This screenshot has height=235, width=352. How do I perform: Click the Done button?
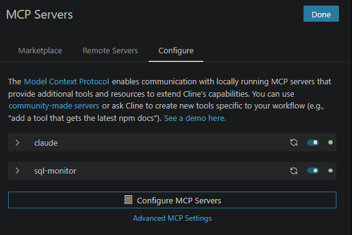click(321, 14)
